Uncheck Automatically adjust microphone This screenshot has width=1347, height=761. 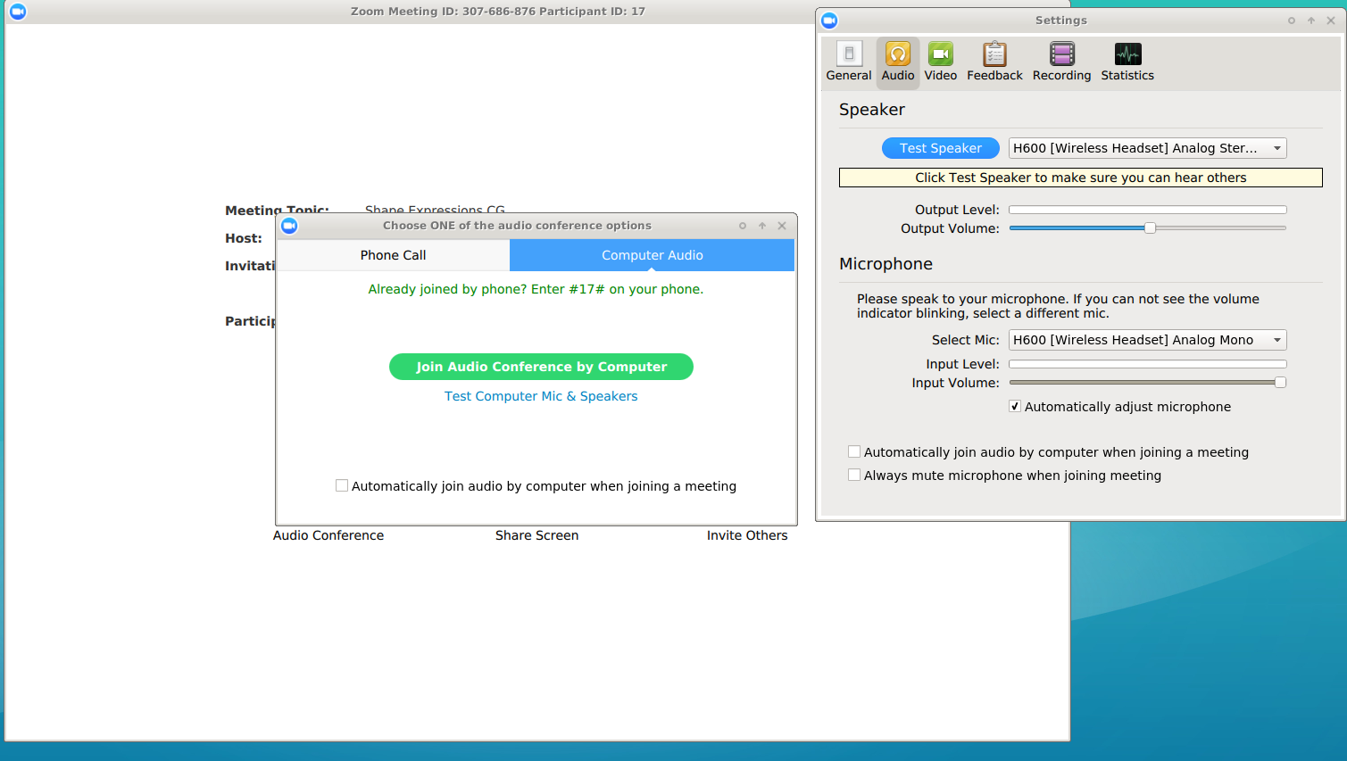(1015, 407)
